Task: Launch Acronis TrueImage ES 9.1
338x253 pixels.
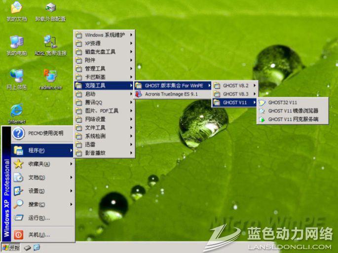Action: coord(171,94)
